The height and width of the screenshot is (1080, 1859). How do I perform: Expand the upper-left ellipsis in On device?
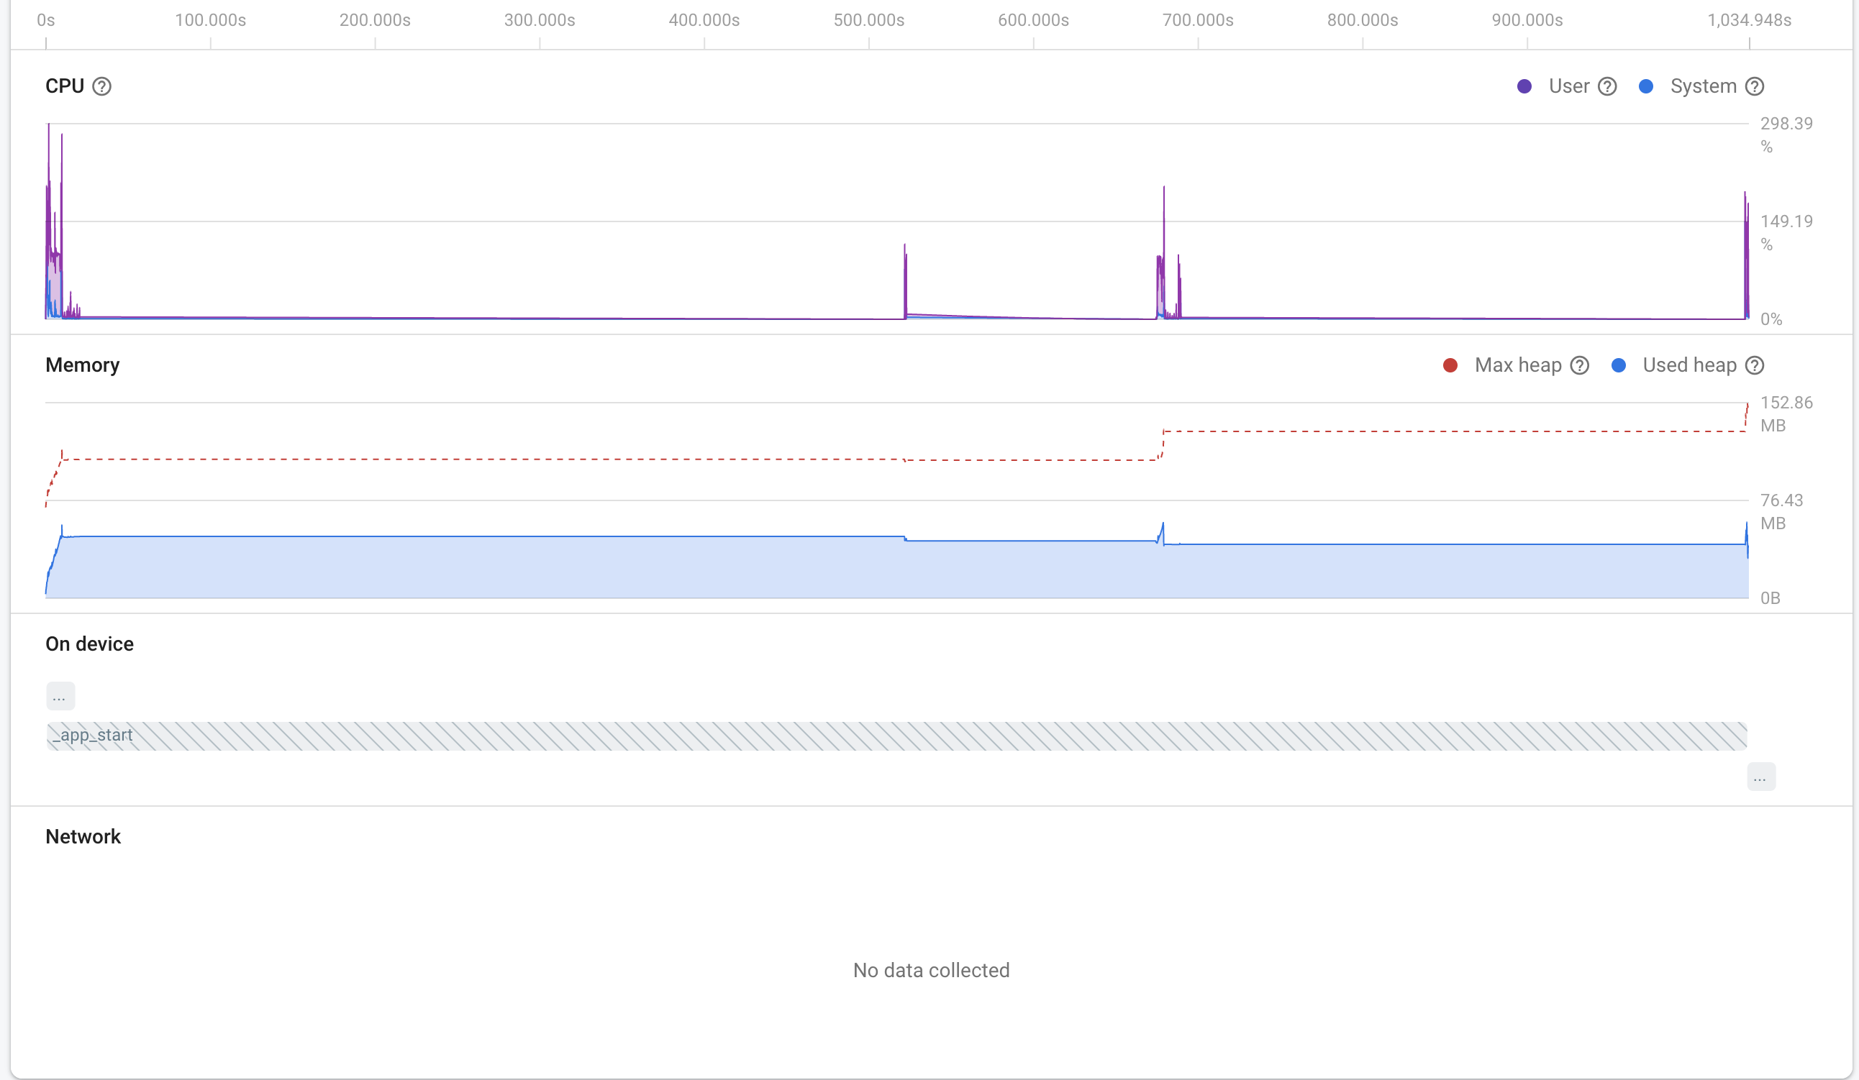[60, 696]
